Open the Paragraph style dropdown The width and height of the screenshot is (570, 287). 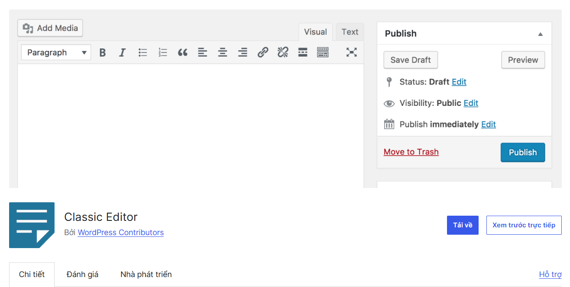[x=55, y=52]
